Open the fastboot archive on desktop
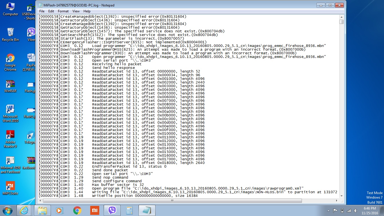 tap(29, 163)
